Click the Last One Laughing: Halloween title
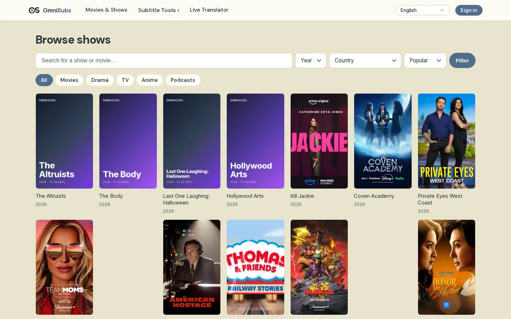This screenshot has height=319, width=511. (x=186, y=199)
